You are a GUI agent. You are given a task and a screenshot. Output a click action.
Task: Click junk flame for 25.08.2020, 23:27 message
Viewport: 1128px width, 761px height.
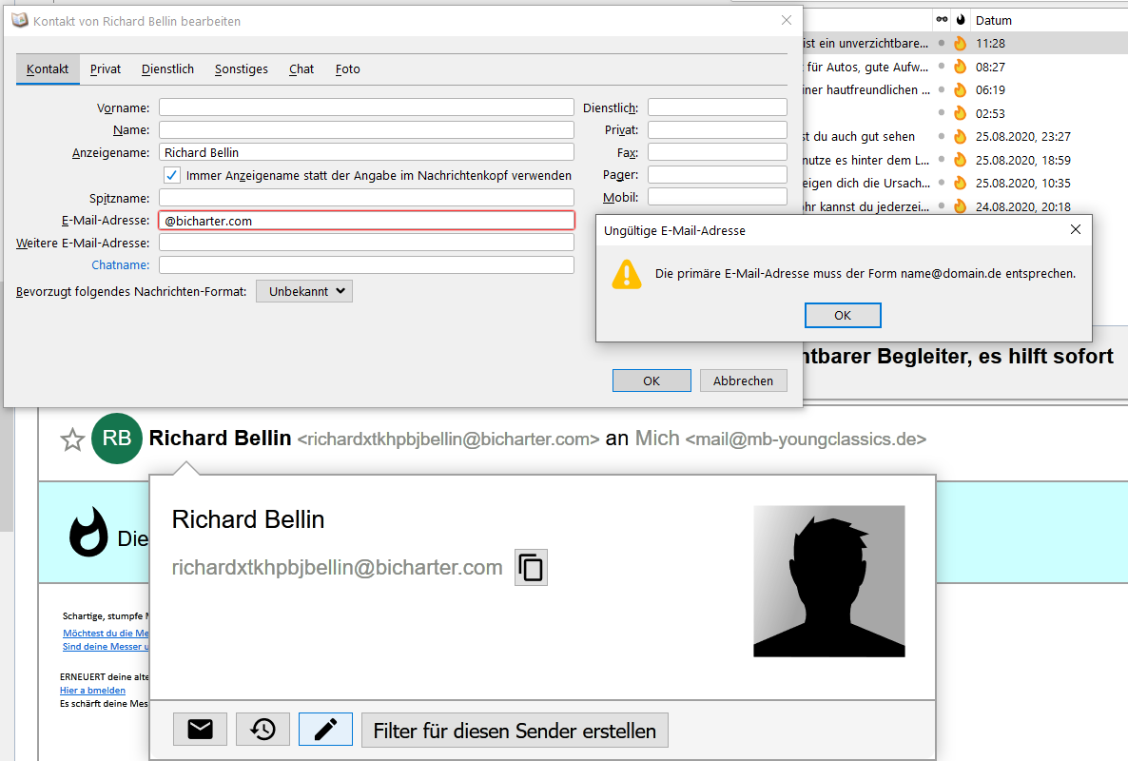tap(960, 137)
